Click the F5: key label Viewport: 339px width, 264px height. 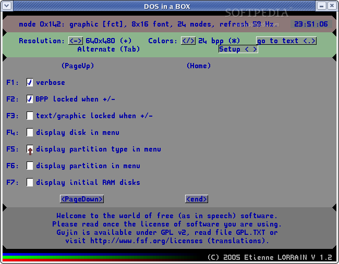point(13,149)
